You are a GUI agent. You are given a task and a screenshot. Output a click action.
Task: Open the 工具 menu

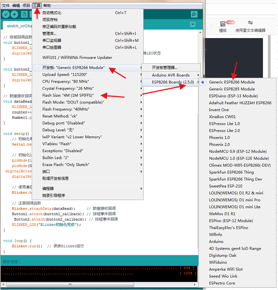[37, 6]
